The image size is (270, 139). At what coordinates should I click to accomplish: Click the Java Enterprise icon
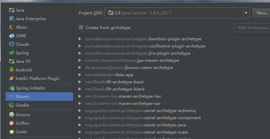12,19
